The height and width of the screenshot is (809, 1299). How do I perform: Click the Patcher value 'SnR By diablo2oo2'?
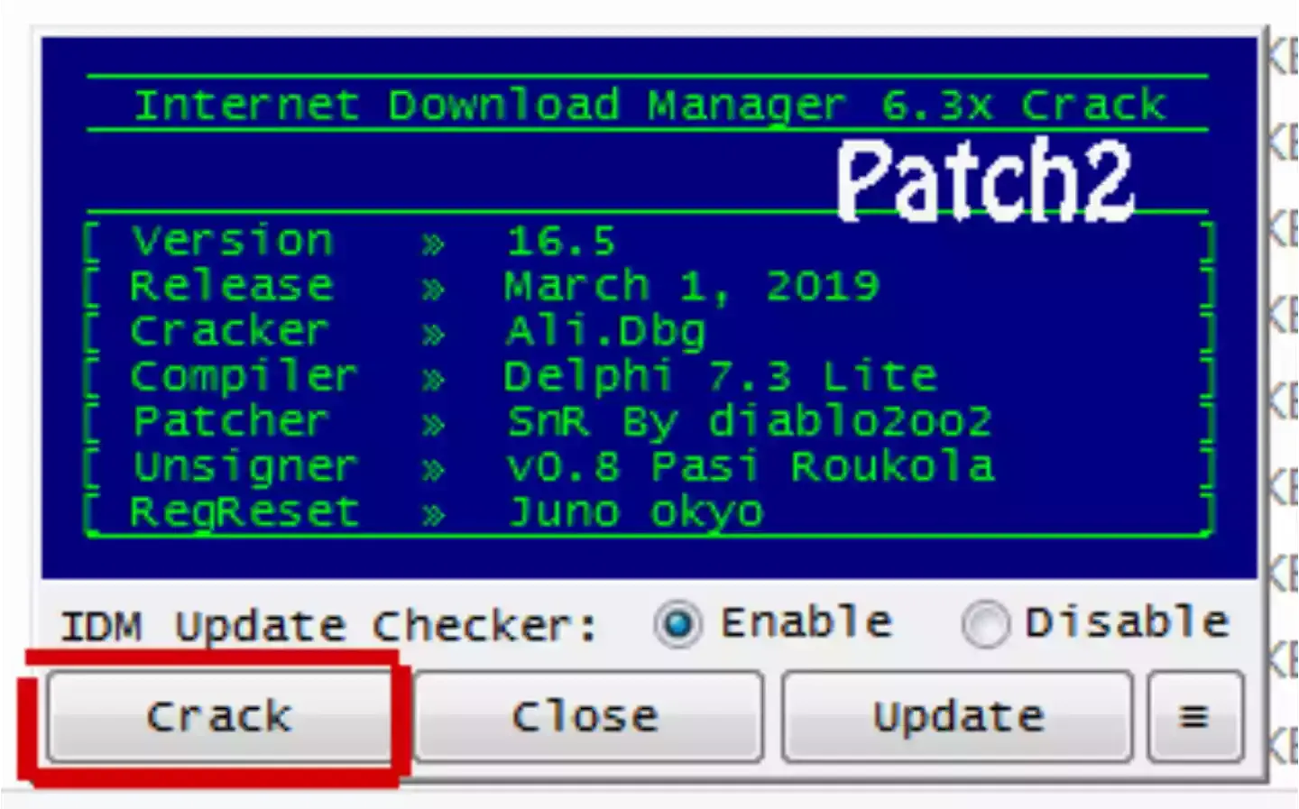pos(749,421)
